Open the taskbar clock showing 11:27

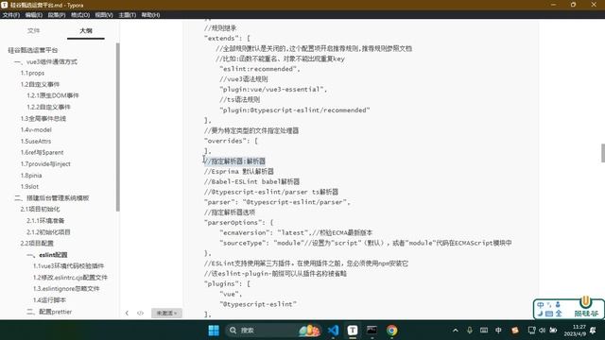tap(575, 331)
